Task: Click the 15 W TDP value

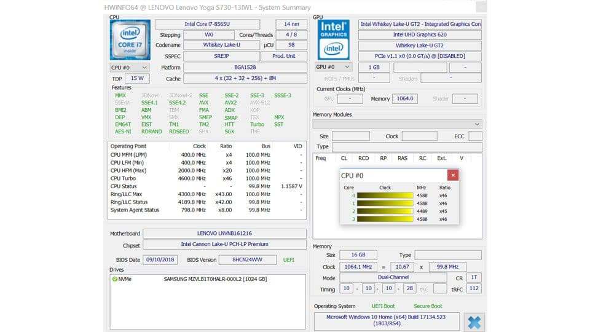Action: click(137, 78)
